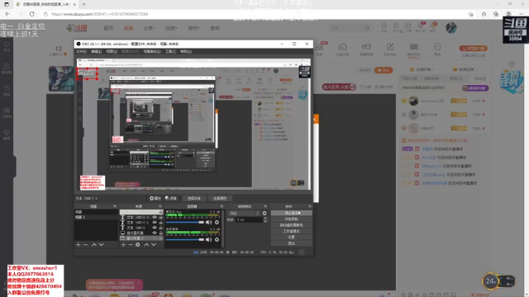529x297 pixels.
Task: Add page to favorites star in Edge
Action: [x=470, y=14]
